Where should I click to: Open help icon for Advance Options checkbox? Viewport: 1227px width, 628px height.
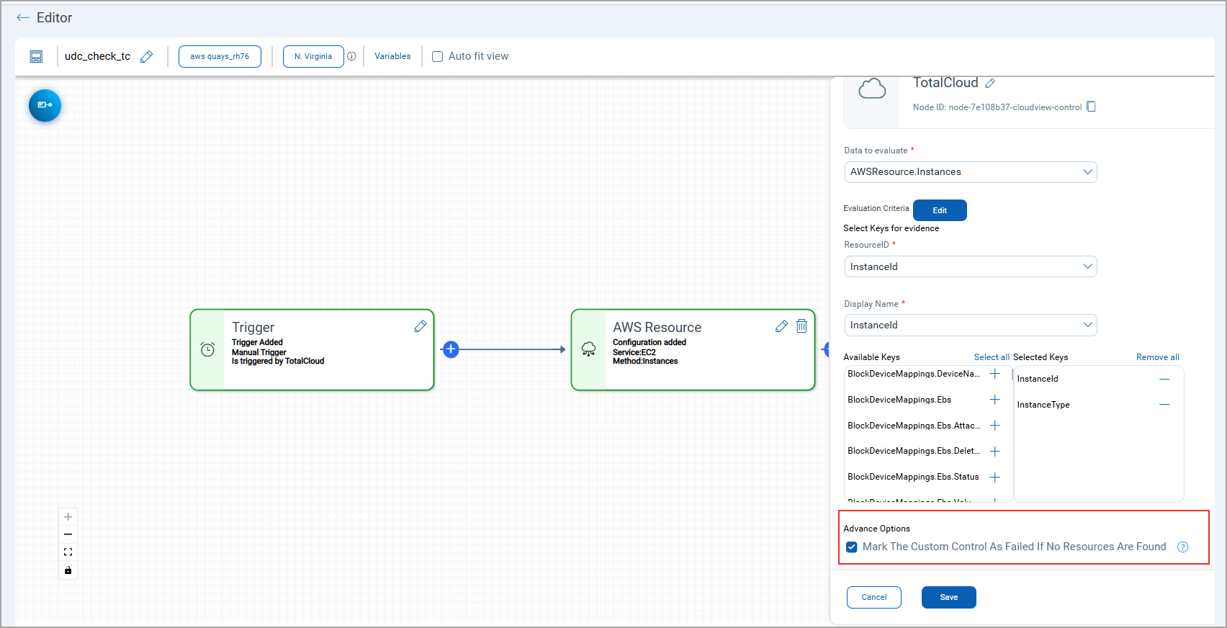click(x=1182, y=547)
